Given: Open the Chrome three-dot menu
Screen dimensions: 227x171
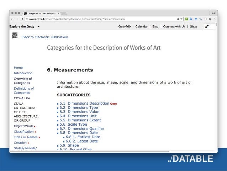Looking at the screenshot, I should (x=215, y=19).
